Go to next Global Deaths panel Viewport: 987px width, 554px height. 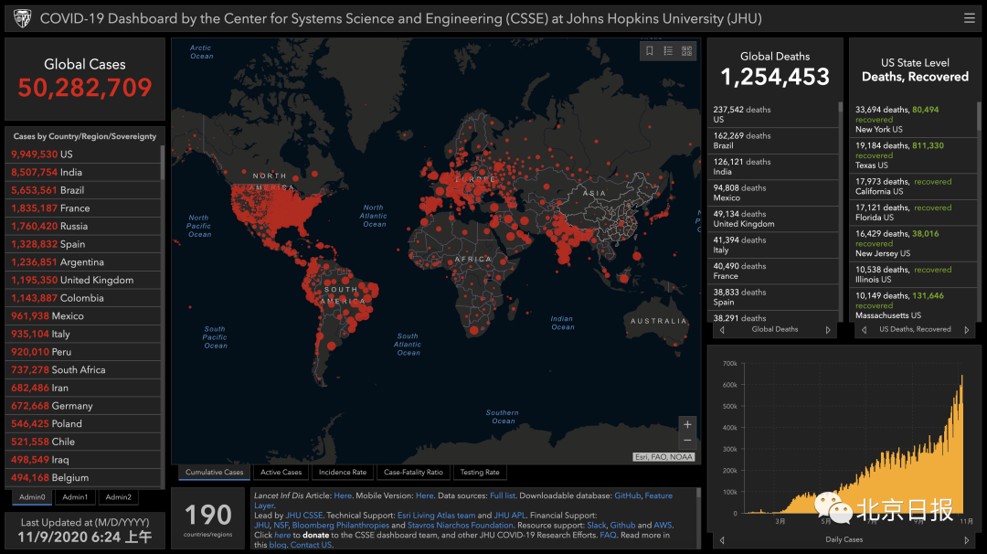(x=828, y=330)
